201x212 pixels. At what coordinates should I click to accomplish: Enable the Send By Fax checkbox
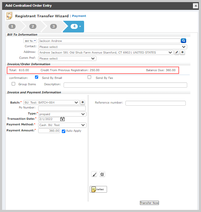coord(89,77)
